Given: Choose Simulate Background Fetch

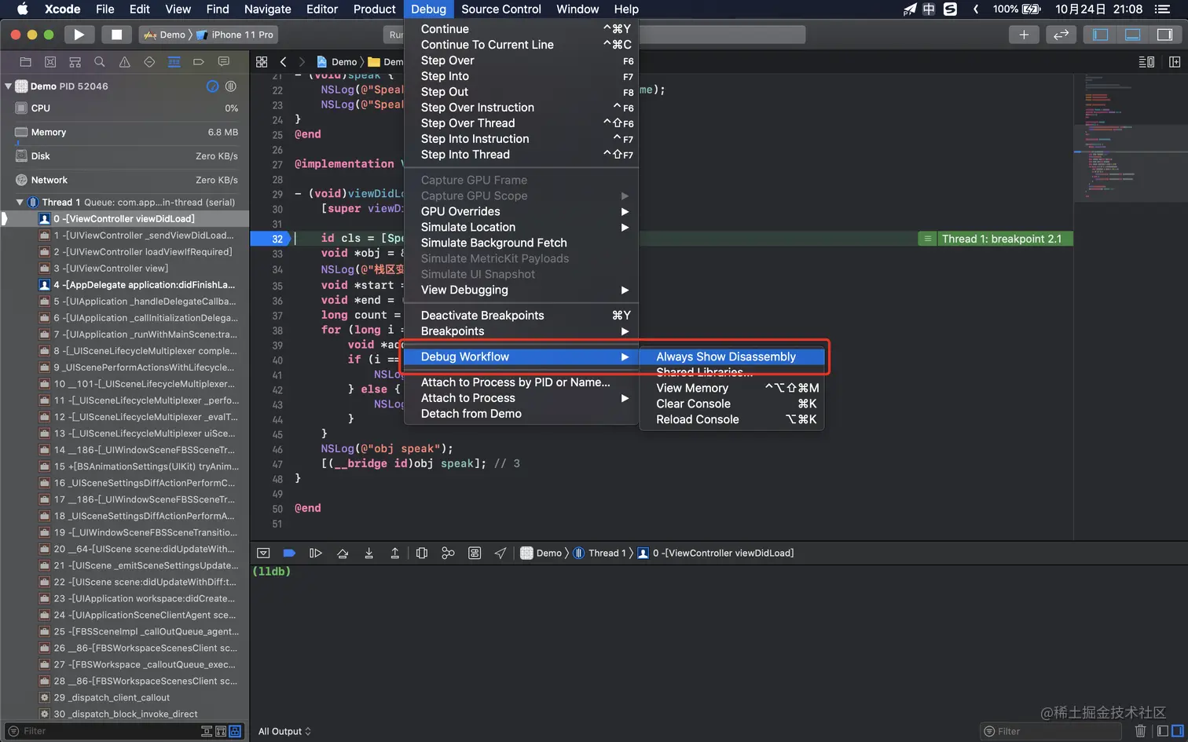Looking at the screenshot, I should 521,243.
